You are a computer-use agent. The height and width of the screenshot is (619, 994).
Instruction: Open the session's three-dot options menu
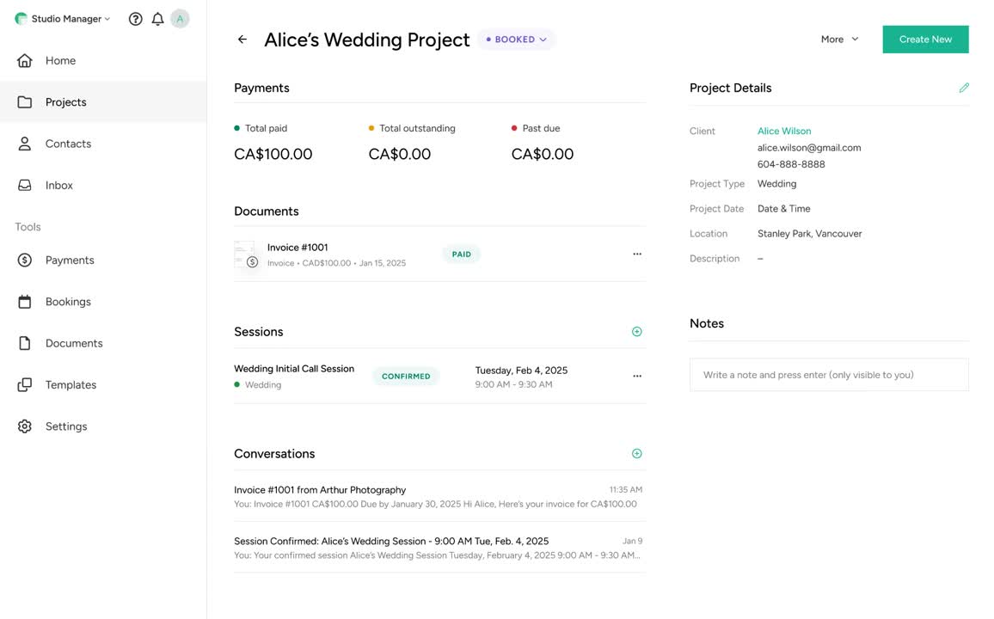click(637, 377)
